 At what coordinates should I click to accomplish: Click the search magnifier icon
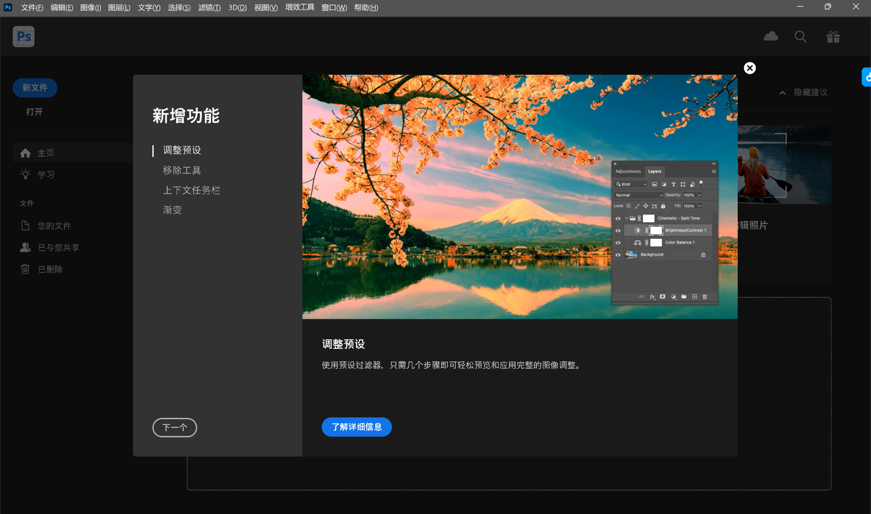(800, 37)
